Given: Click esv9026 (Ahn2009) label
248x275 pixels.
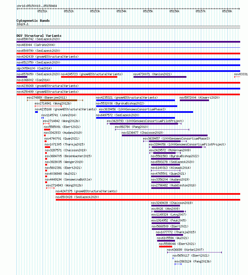Looking at the screenshot, I should point(166,209).
